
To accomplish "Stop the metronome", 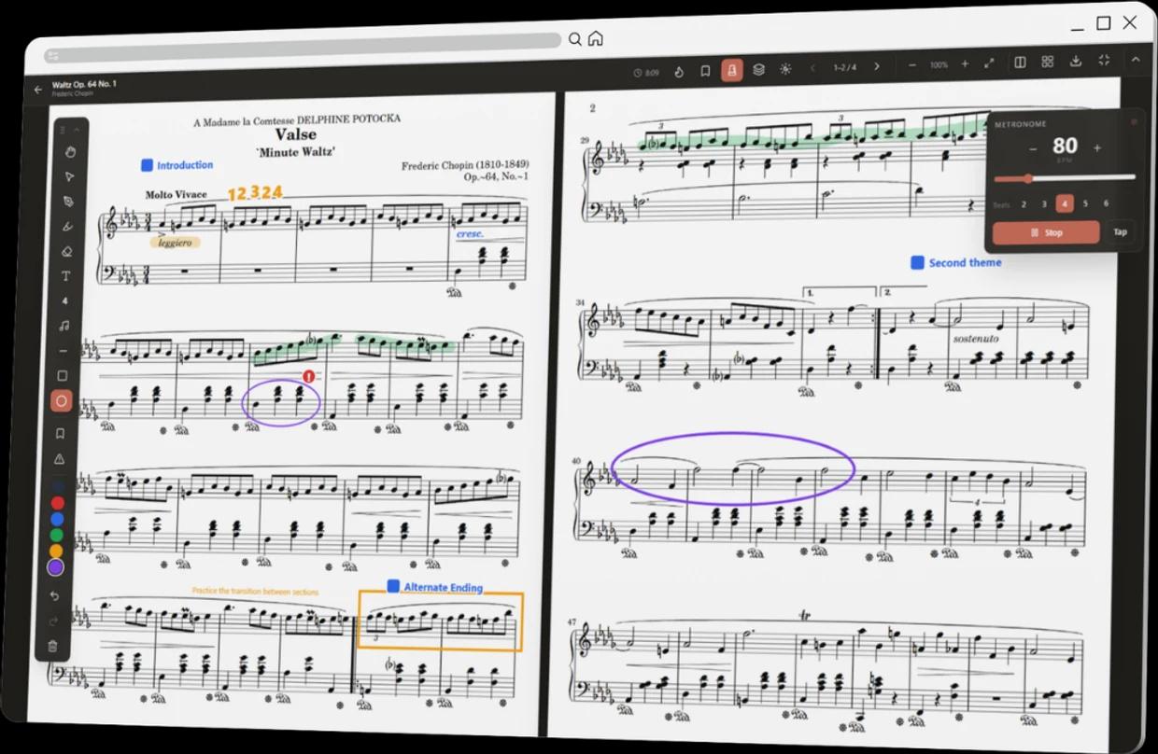I will 1046,232.
